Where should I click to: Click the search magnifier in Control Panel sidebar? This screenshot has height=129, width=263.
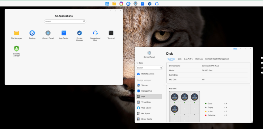[x=161, y=68]
